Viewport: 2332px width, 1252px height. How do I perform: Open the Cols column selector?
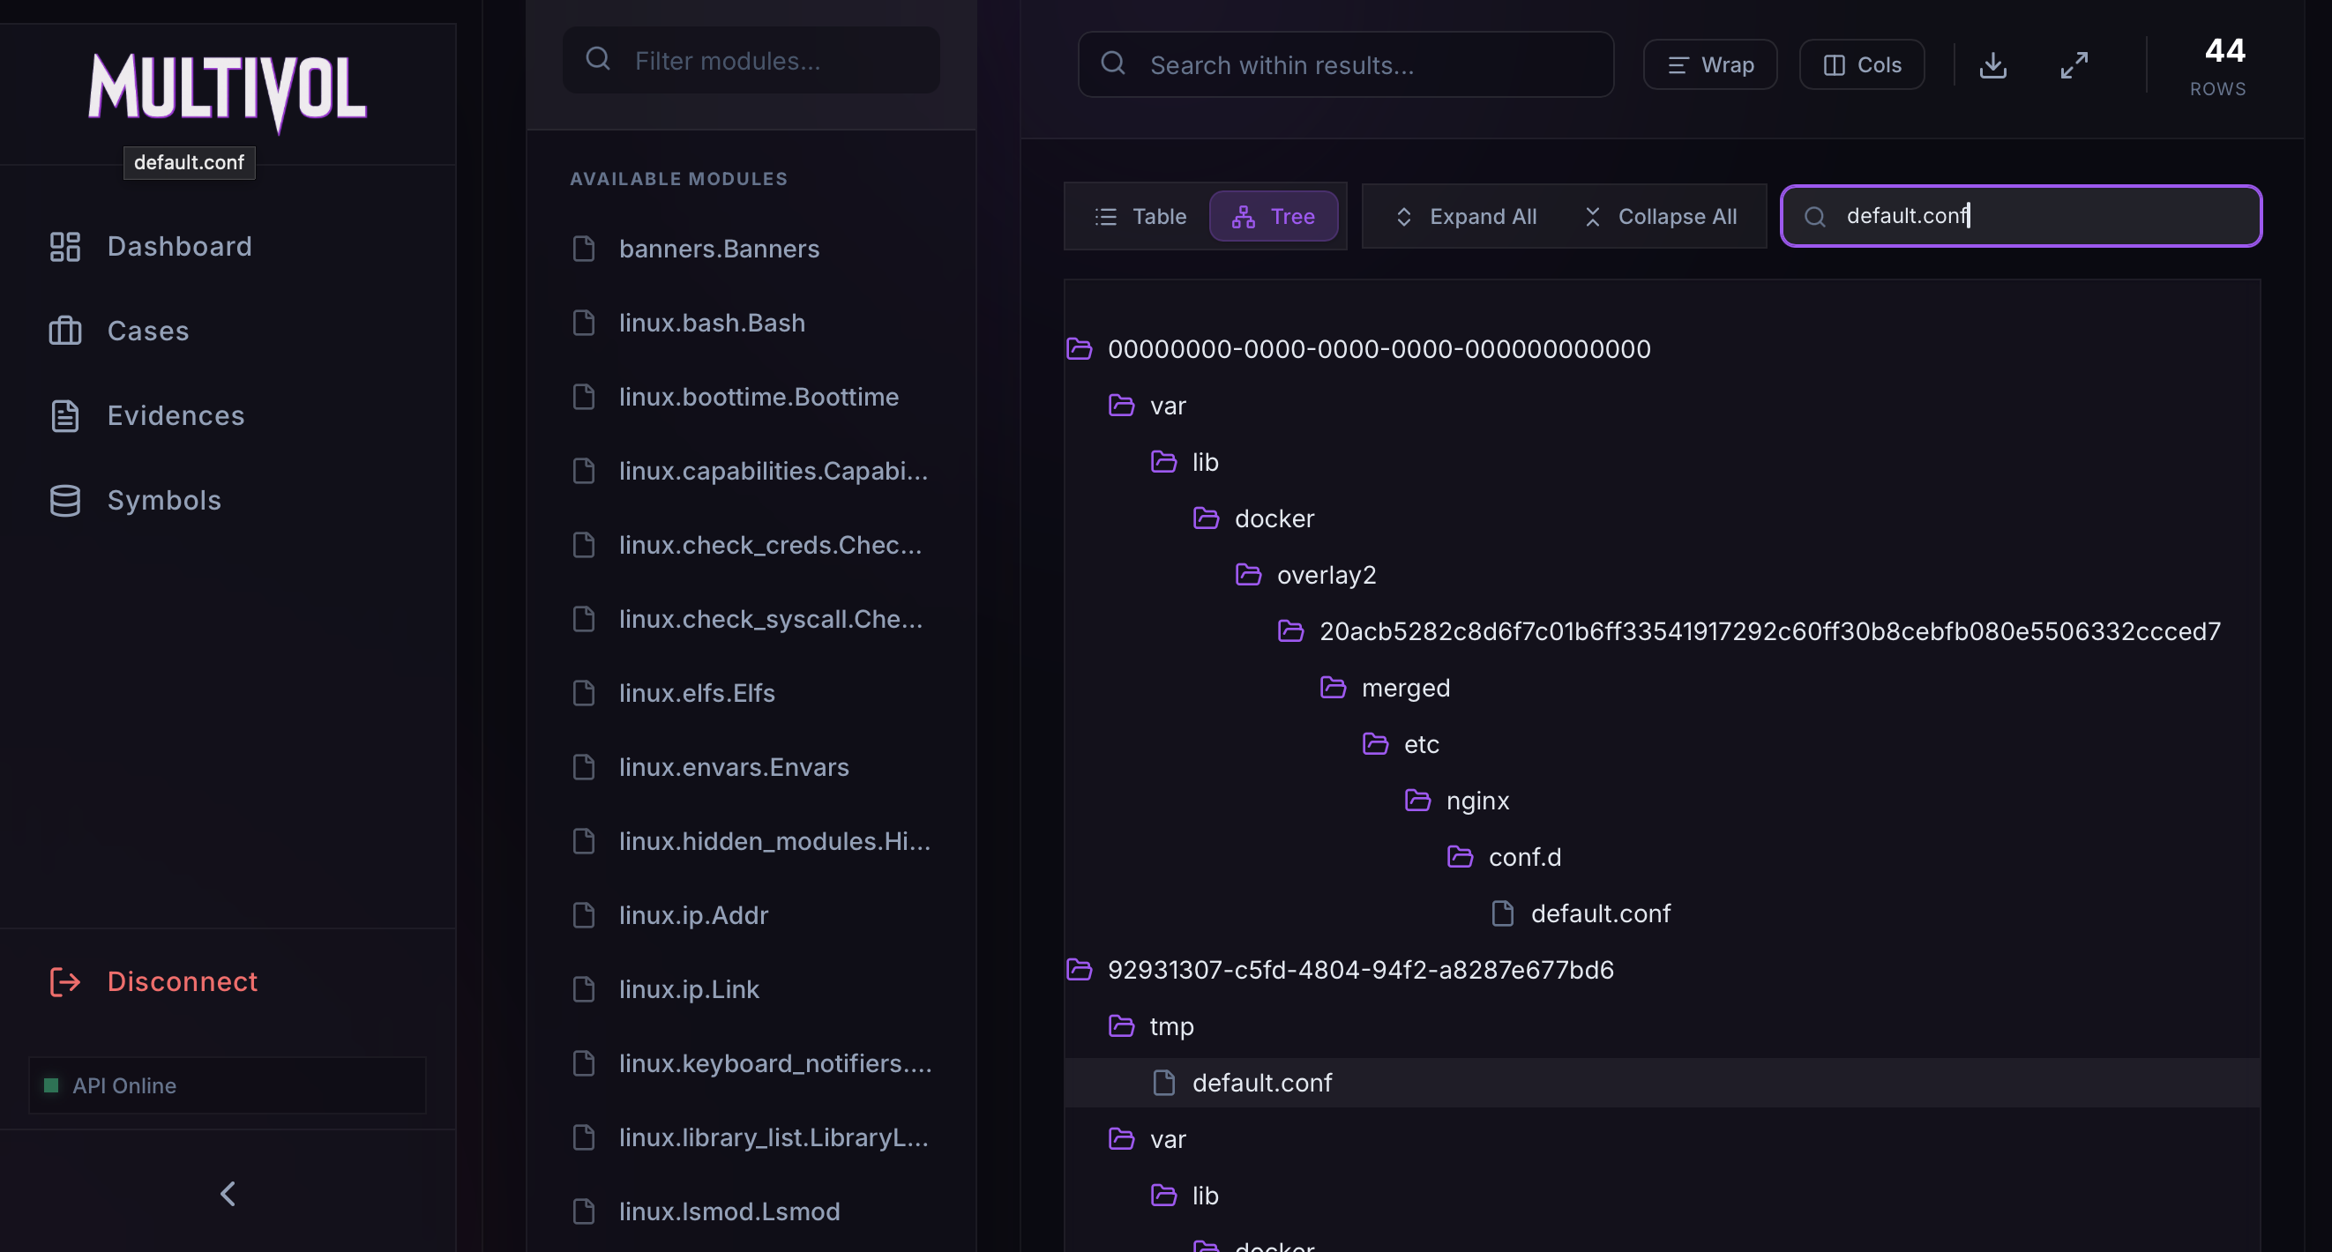1861,65
